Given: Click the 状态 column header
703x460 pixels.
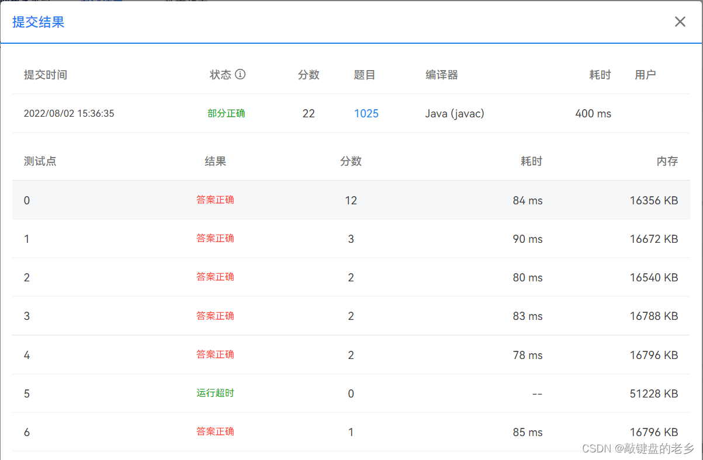Looking at the screenshot, I should (221, 74).
